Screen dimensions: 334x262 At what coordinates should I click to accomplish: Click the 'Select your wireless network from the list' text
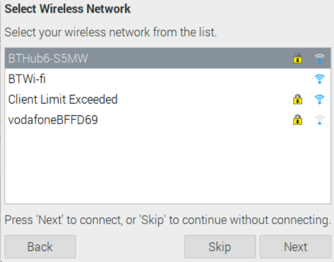[x=110, y=33]
